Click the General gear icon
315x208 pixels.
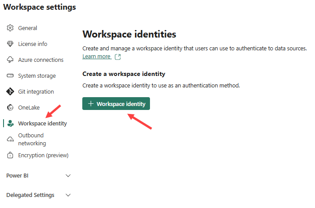coord(10,28)
